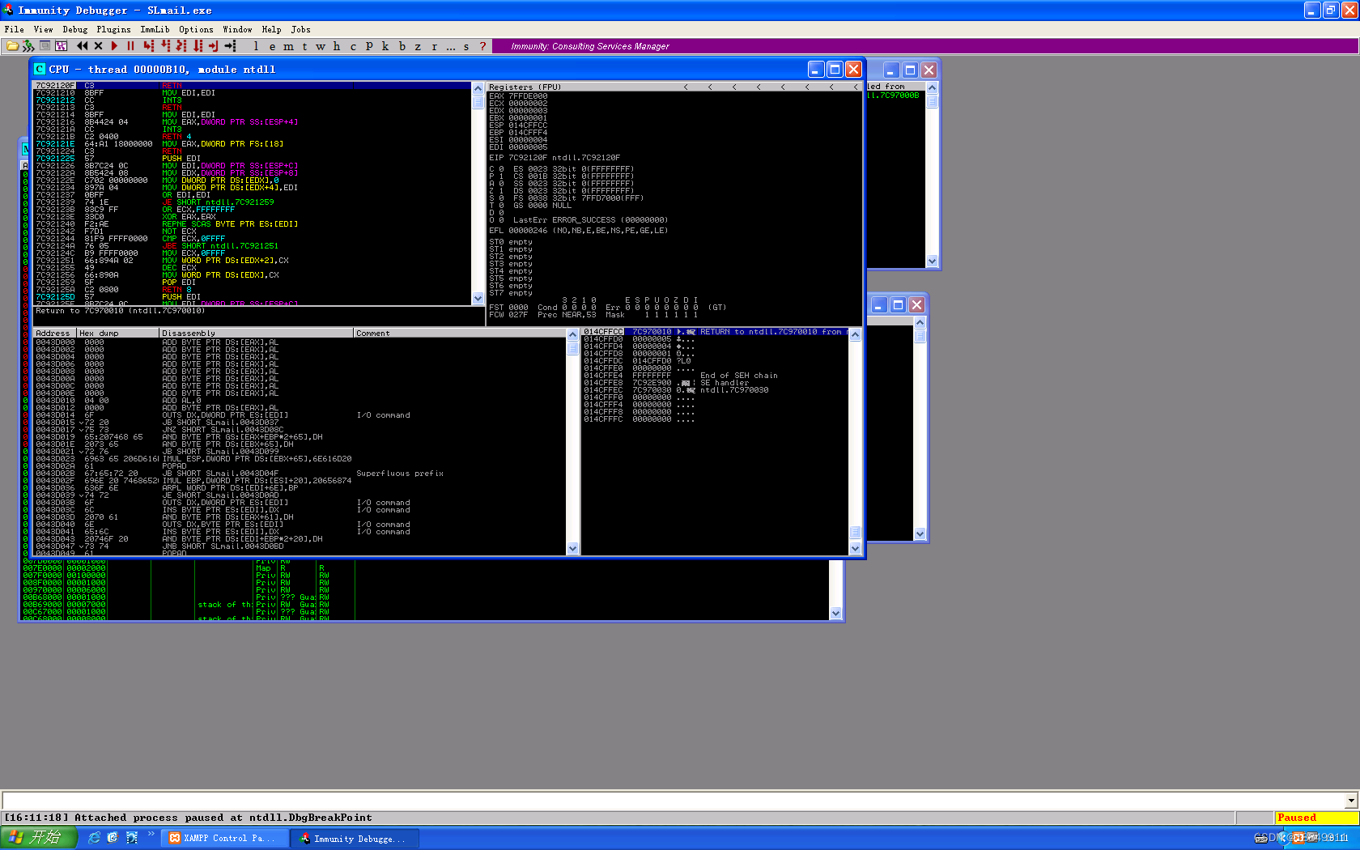Run the program with the red play icon

click(114, 46)
